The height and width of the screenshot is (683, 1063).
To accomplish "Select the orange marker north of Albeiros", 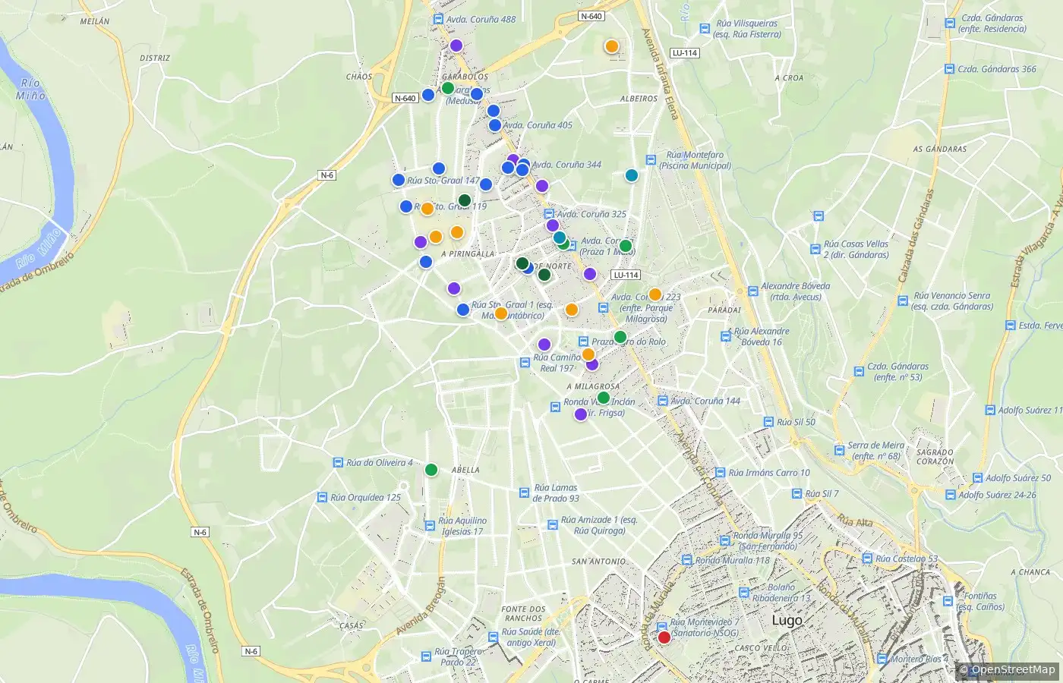I will pyautogui.click(x=611, y=46).
